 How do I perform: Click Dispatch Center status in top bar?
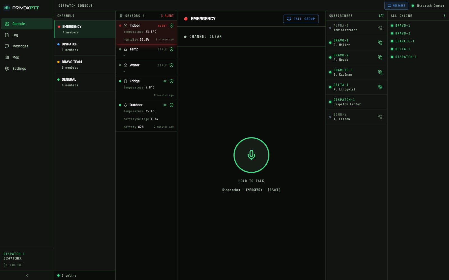[x=428, y=6]
